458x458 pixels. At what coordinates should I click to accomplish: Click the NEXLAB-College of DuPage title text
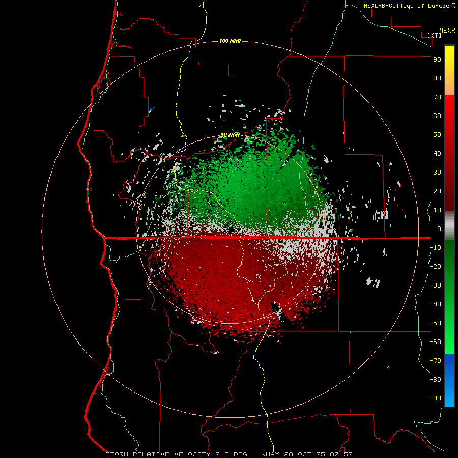pos(406,6)
